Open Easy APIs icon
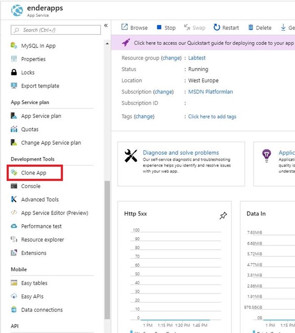The width and height of the screenshot is (295, 333). click(x=14, y=296)
